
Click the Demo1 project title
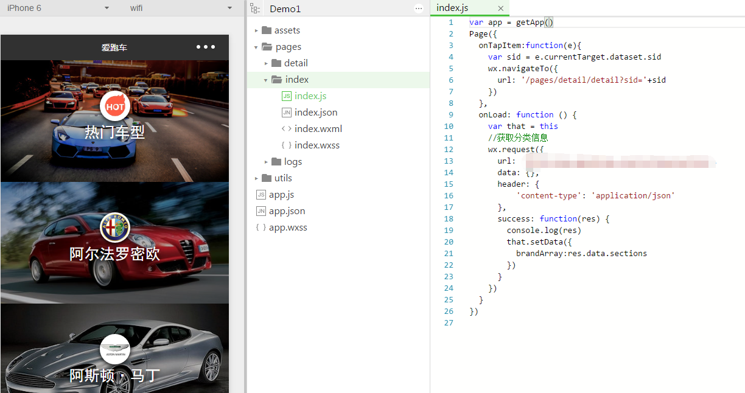click(285, 9)
